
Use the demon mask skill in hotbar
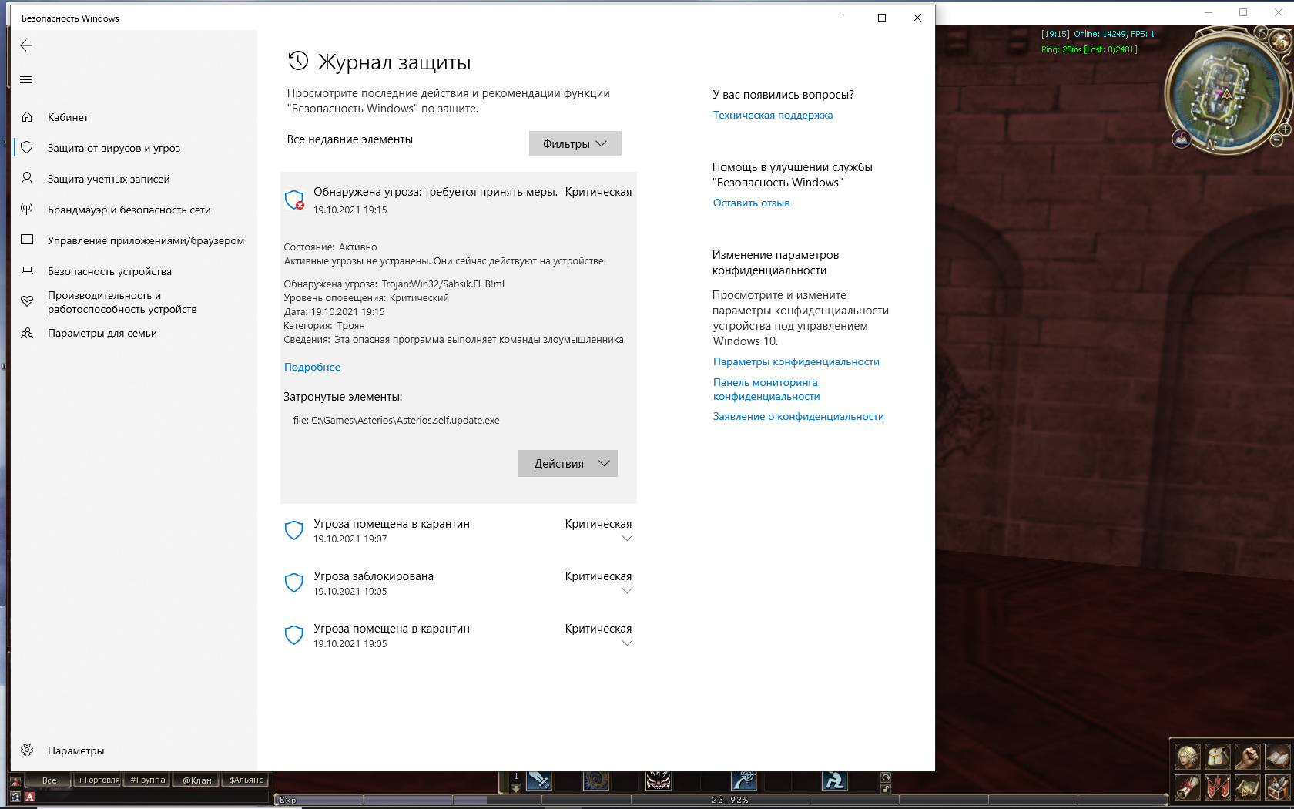(658, 780)
